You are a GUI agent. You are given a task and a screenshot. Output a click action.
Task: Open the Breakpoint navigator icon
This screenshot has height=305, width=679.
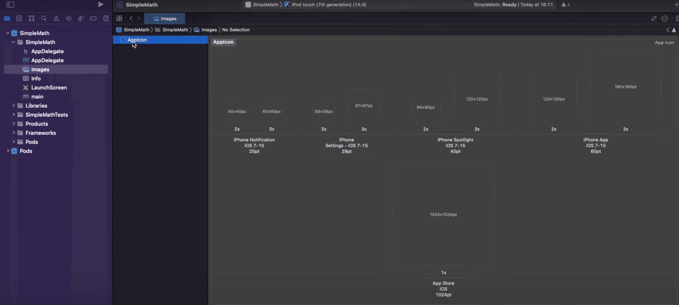point(93,18)
